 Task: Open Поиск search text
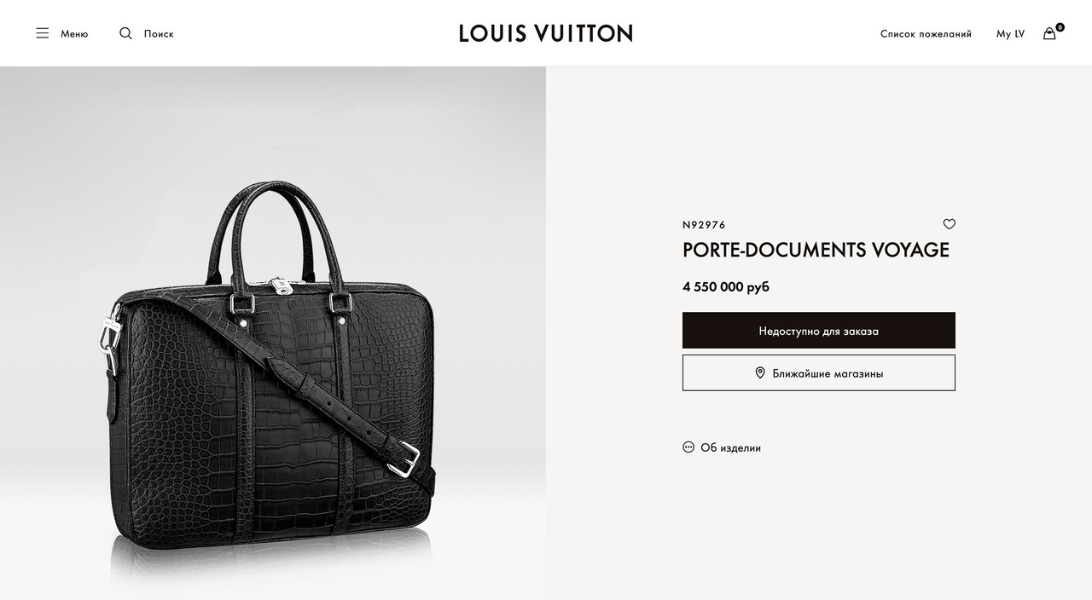pyautogui.click(x=159, y=34)
